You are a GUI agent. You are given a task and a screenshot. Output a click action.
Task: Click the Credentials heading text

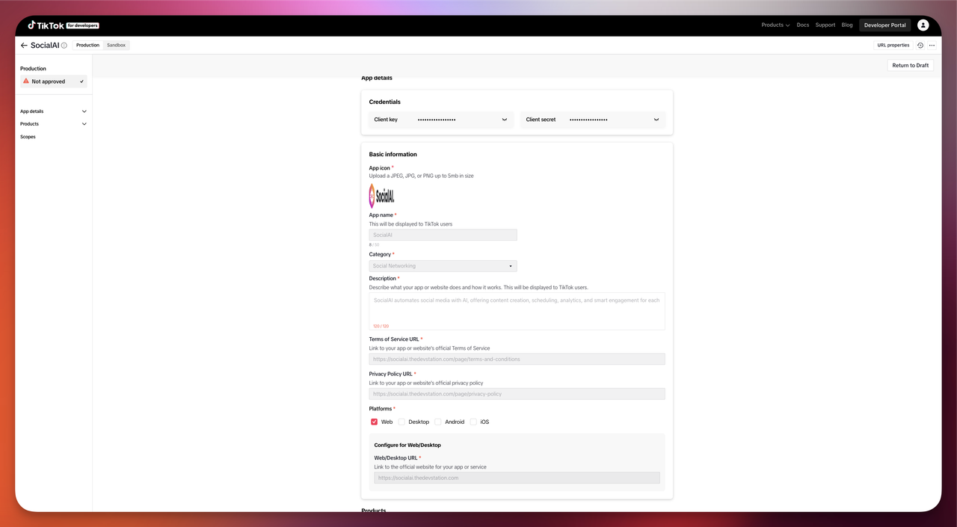pyautogui.click(x=385, y=102)
